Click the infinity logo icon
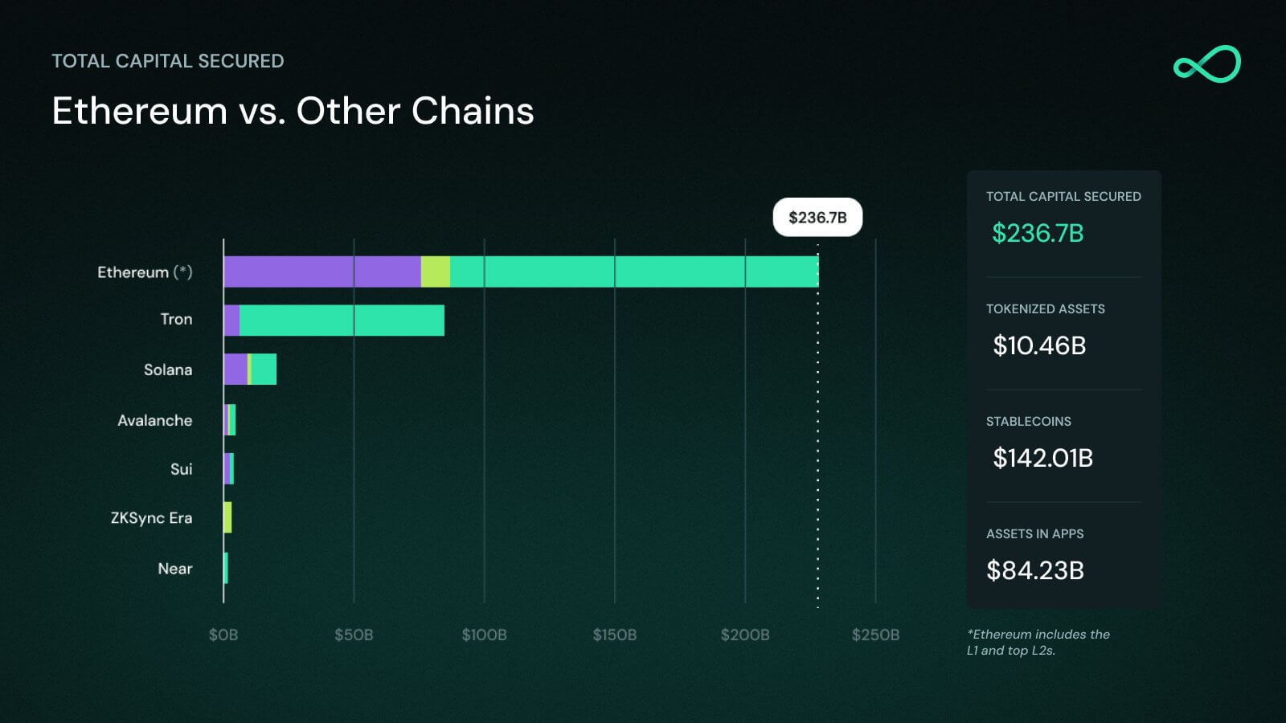The height and width of the screenshot is (723, 1286). [1206, 64]
